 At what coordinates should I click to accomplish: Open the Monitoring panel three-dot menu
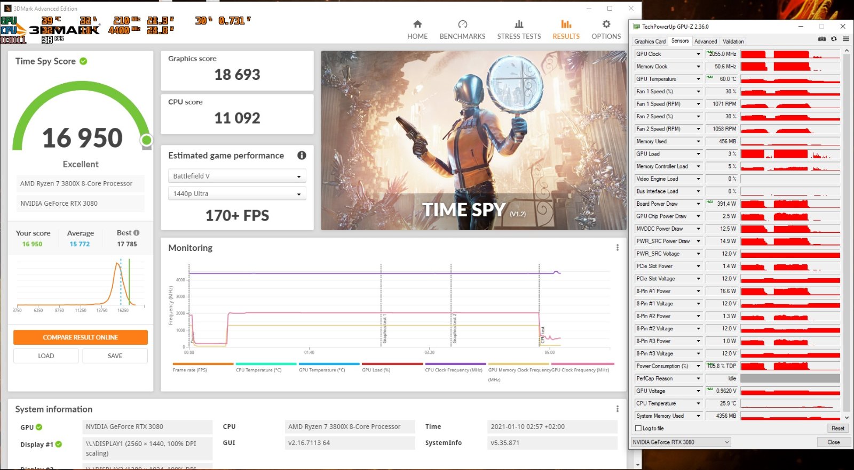[x=618, y=248]
